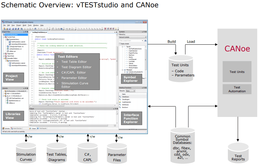268x168 pixels.
Task: Click the symbol search term input field
Action: 131,41
